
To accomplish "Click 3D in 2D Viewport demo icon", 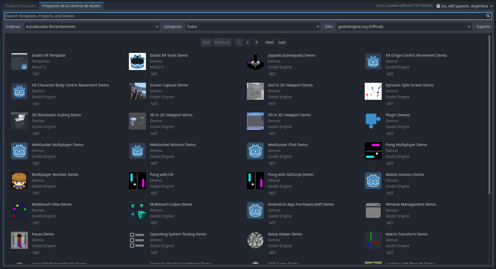I will click(x=137, y=121).
